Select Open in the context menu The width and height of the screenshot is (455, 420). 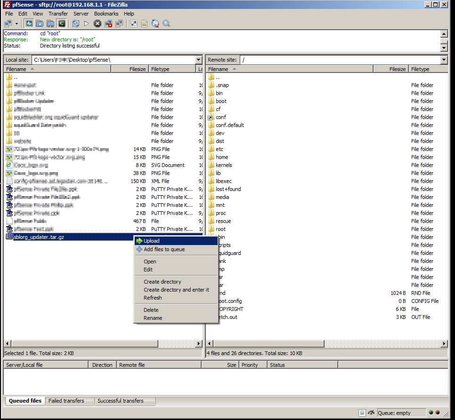[x=176, y=262]
